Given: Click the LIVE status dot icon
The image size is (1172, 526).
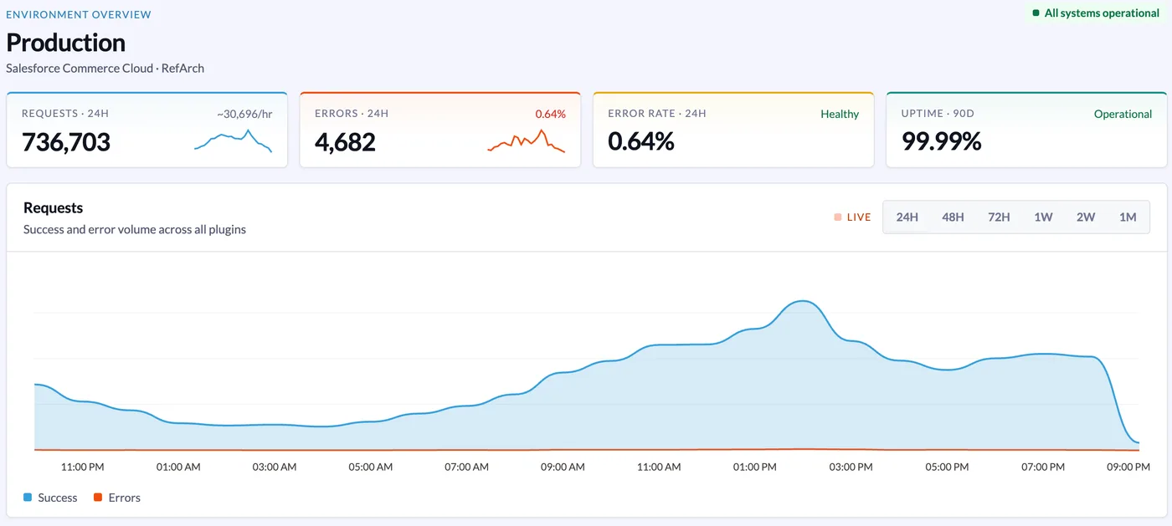Looking at the screenshot, I should (x=838, y=217).
